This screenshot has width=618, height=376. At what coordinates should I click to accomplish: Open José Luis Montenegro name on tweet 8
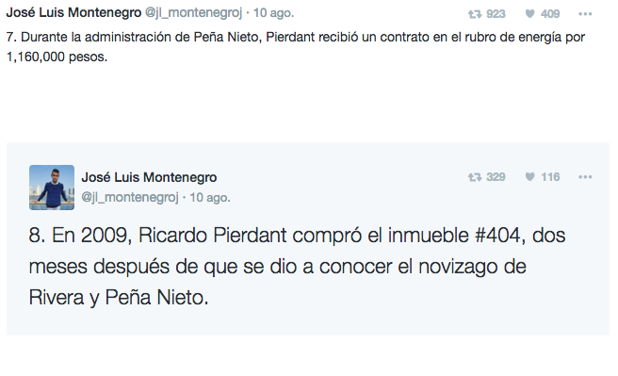tap(149, 177)
